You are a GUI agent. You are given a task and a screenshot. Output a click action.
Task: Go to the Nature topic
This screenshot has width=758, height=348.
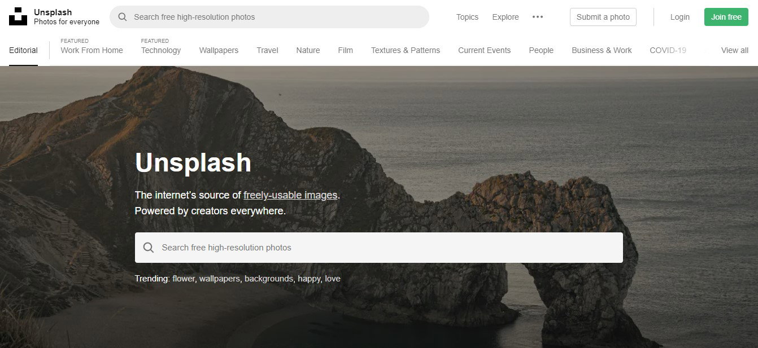click(308, 50)
